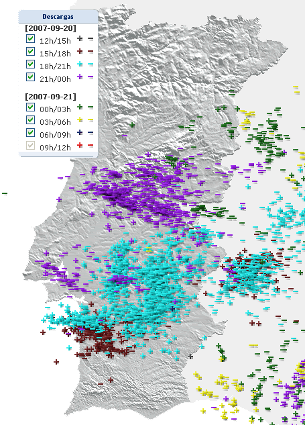Click the gray plus symbol for 12h/15h
Viewport: 305px width, 425px height.
pos(80,38)
